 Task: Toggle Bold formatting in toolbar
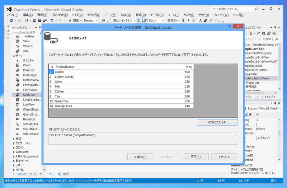(x=183, y=21)
